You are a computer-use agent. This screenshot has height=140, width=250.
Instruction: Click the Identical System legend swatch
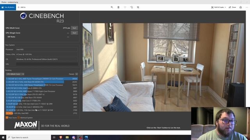tap(19, 117)
